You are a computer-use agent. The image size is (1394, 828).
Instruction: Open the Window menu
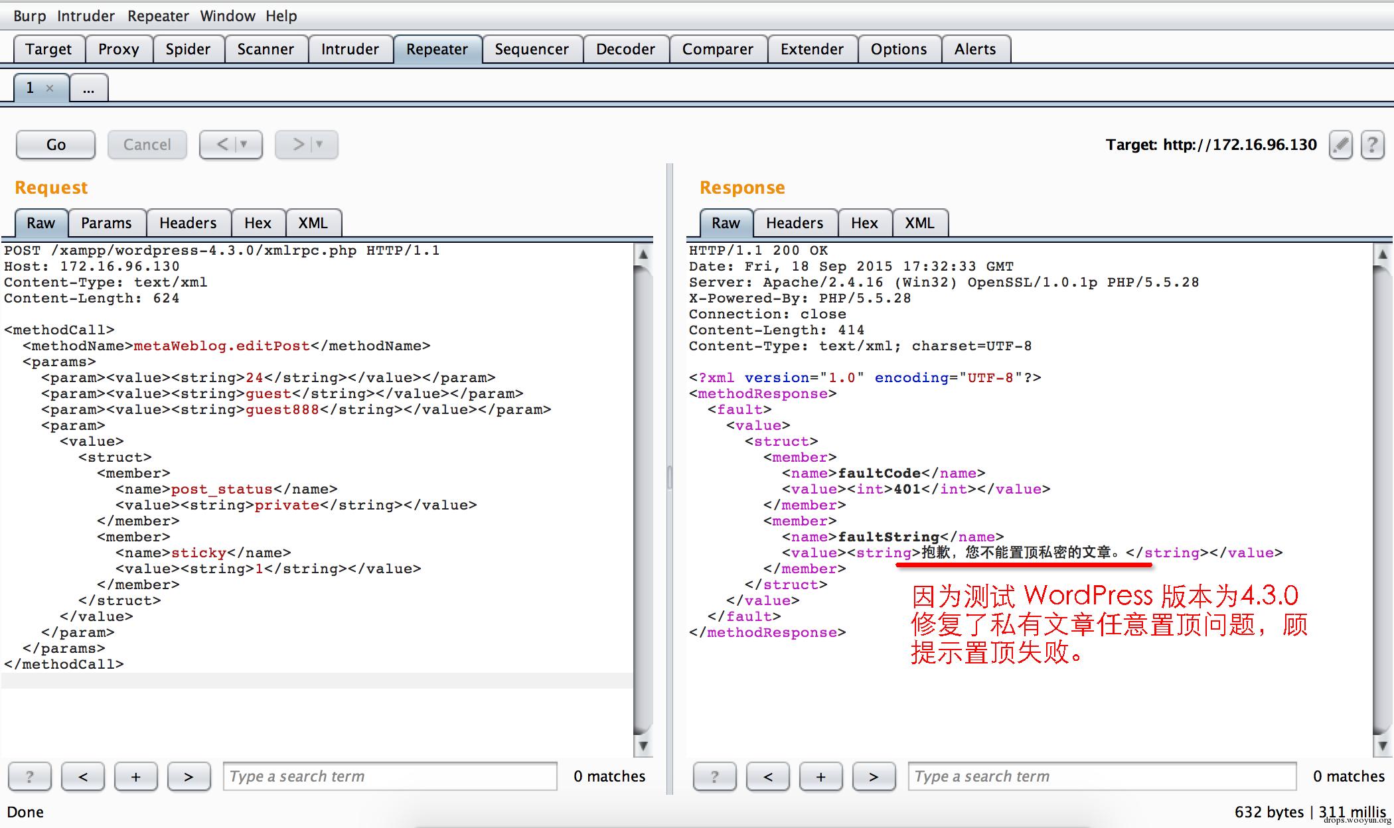[x=228, y=16]
